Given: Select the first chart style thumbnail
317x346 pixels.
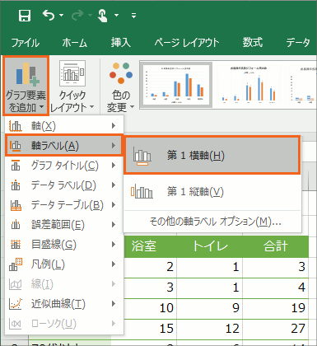Looking at the screenshot, I should click(176, 84).
